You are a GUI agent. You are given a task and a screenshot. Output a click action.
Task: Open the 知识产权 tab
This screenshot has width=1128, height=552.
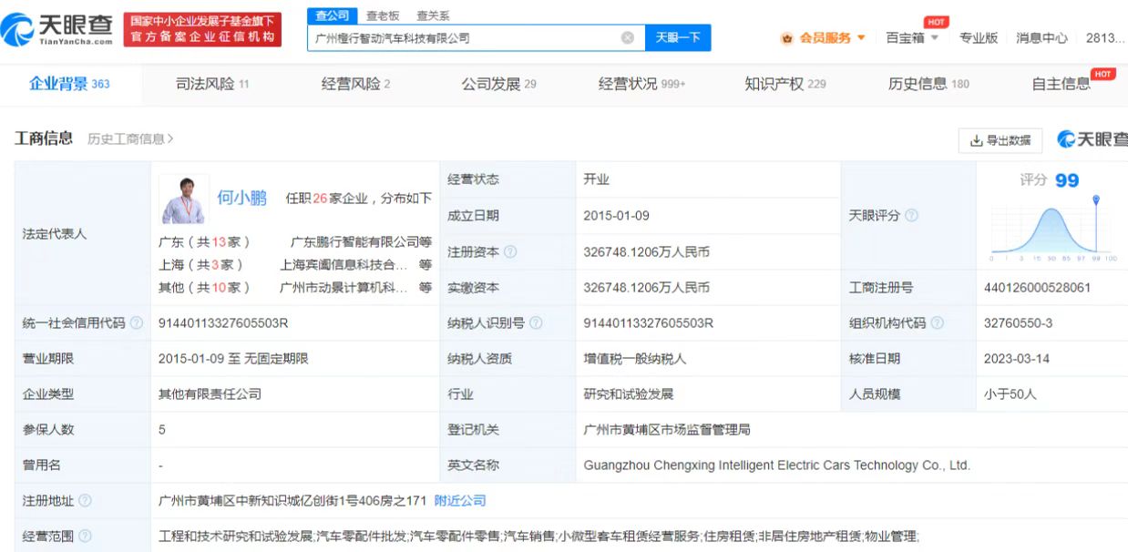[x=785, y=84]
